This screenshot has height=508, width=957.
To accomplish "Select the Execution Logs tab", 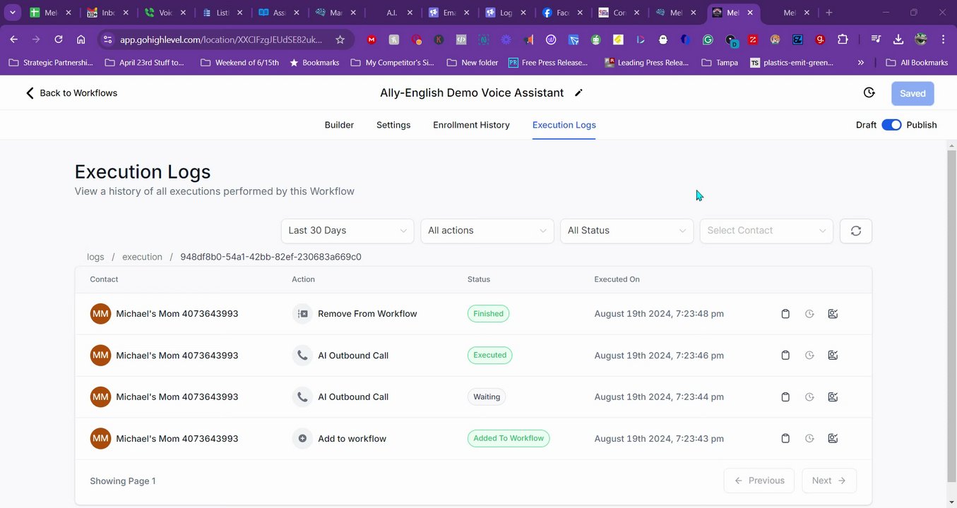I will coord(564,125).
